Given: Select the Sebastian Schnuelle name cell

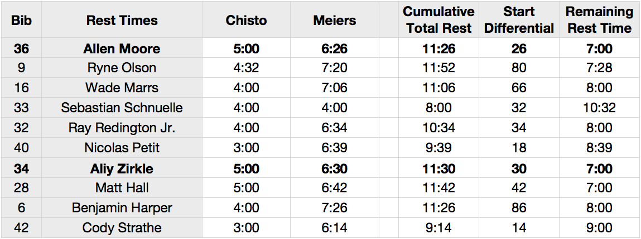Looking at the screenshot, I should [x=122, y=108].
